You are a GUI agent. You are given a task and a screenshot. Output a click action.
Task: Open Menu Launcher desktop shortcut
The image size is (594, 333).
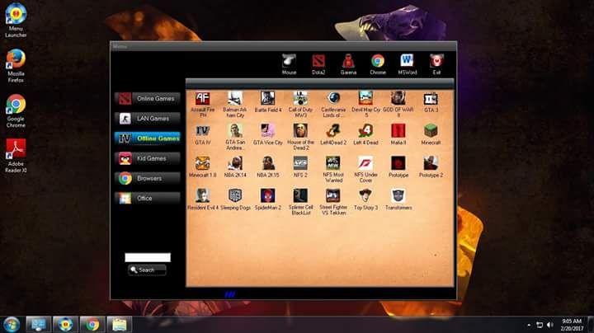16,21
